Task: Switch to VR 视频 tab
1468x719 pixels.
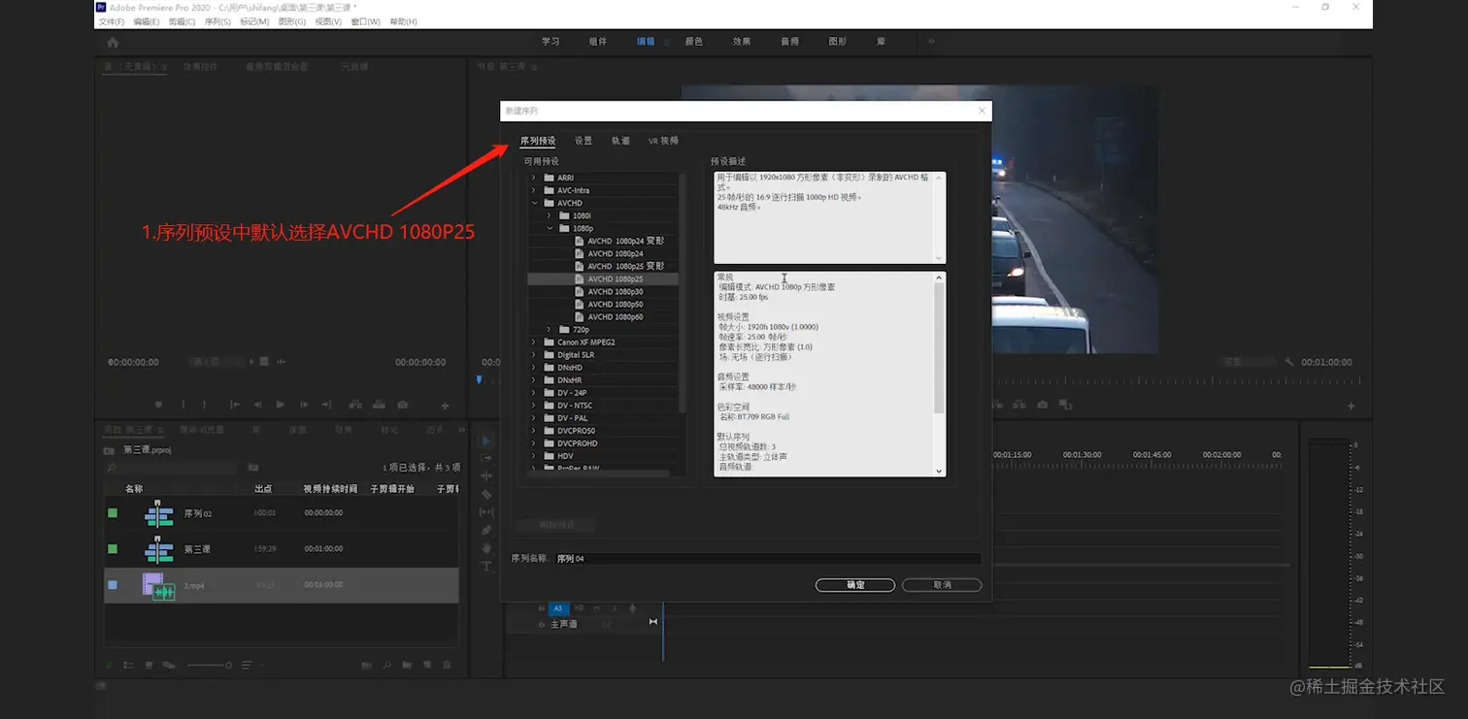Action: (x=663, y=141)
